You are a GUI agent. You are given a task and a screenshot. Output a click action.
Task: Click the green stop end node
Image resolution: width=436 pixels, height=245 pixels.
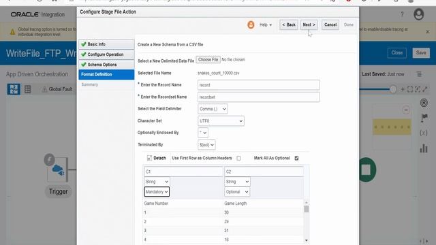click(367, 169)
